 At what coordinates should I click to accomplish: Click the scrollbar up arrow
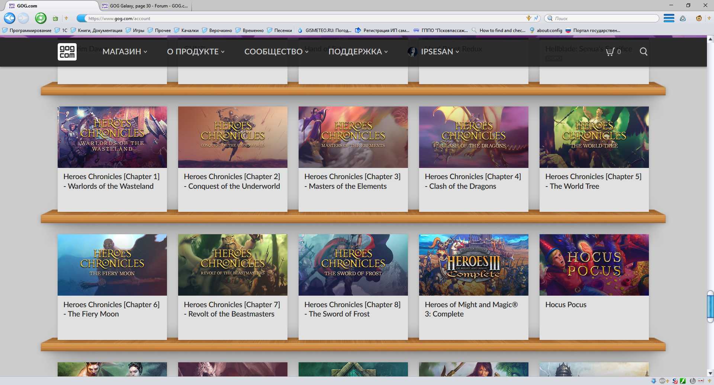pyautogui.click(x=710, y=39)
